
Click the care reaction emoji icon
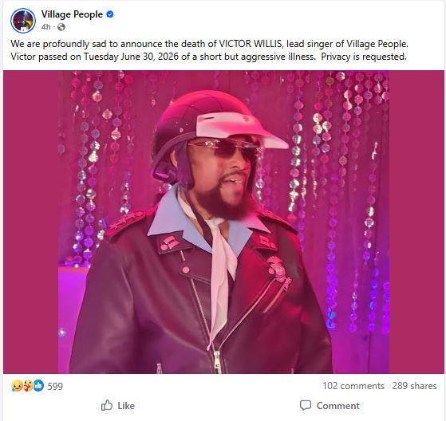pyautogui.click(x=28, y=385)
